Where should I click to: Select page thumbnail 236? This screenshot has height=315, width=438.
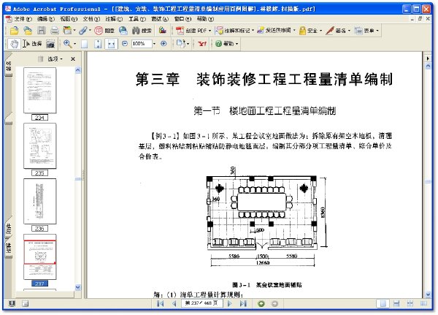point(39,202)
